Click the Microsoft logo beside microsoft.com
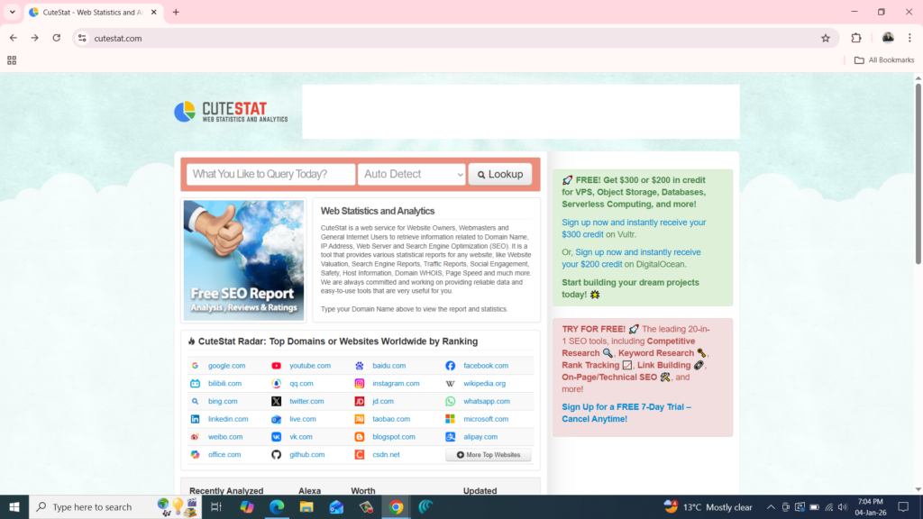This screenshot has width=923, height=519. point(450,418)
